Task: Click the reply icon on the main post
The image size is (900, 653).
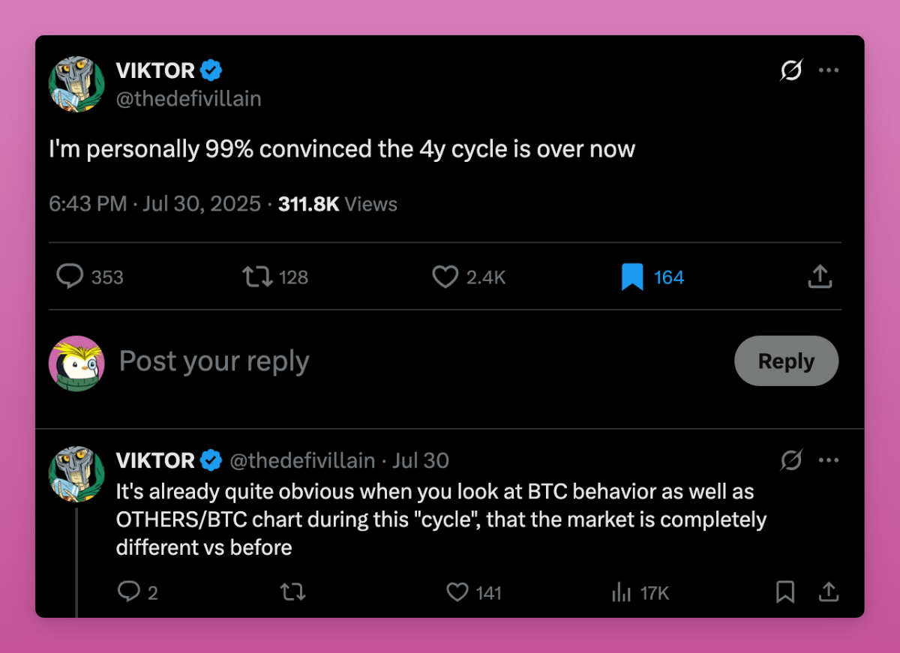Action: tap(70, 277)
